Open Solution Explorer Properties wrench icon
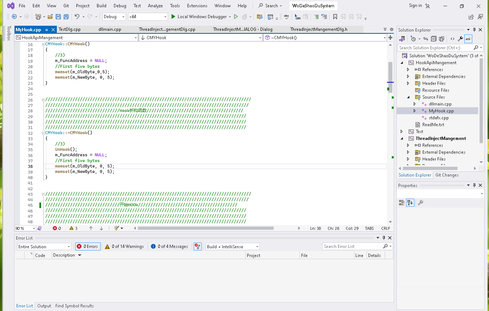The height and width of the screenshot is (311, 489). pos(460,39)
